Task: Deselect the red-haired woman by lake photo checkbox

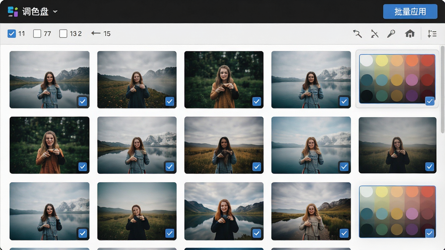Action: point(256,233)
